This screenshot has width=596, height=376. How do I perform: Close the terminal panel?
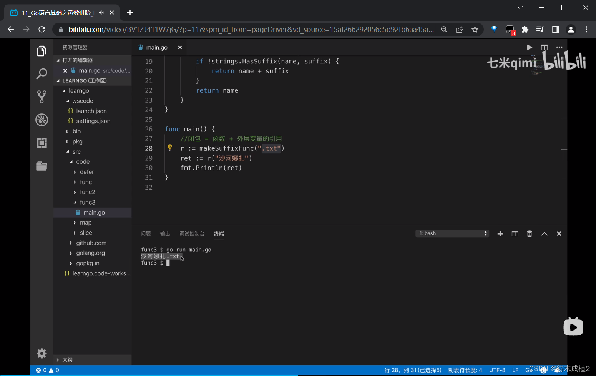pos(559,234)
